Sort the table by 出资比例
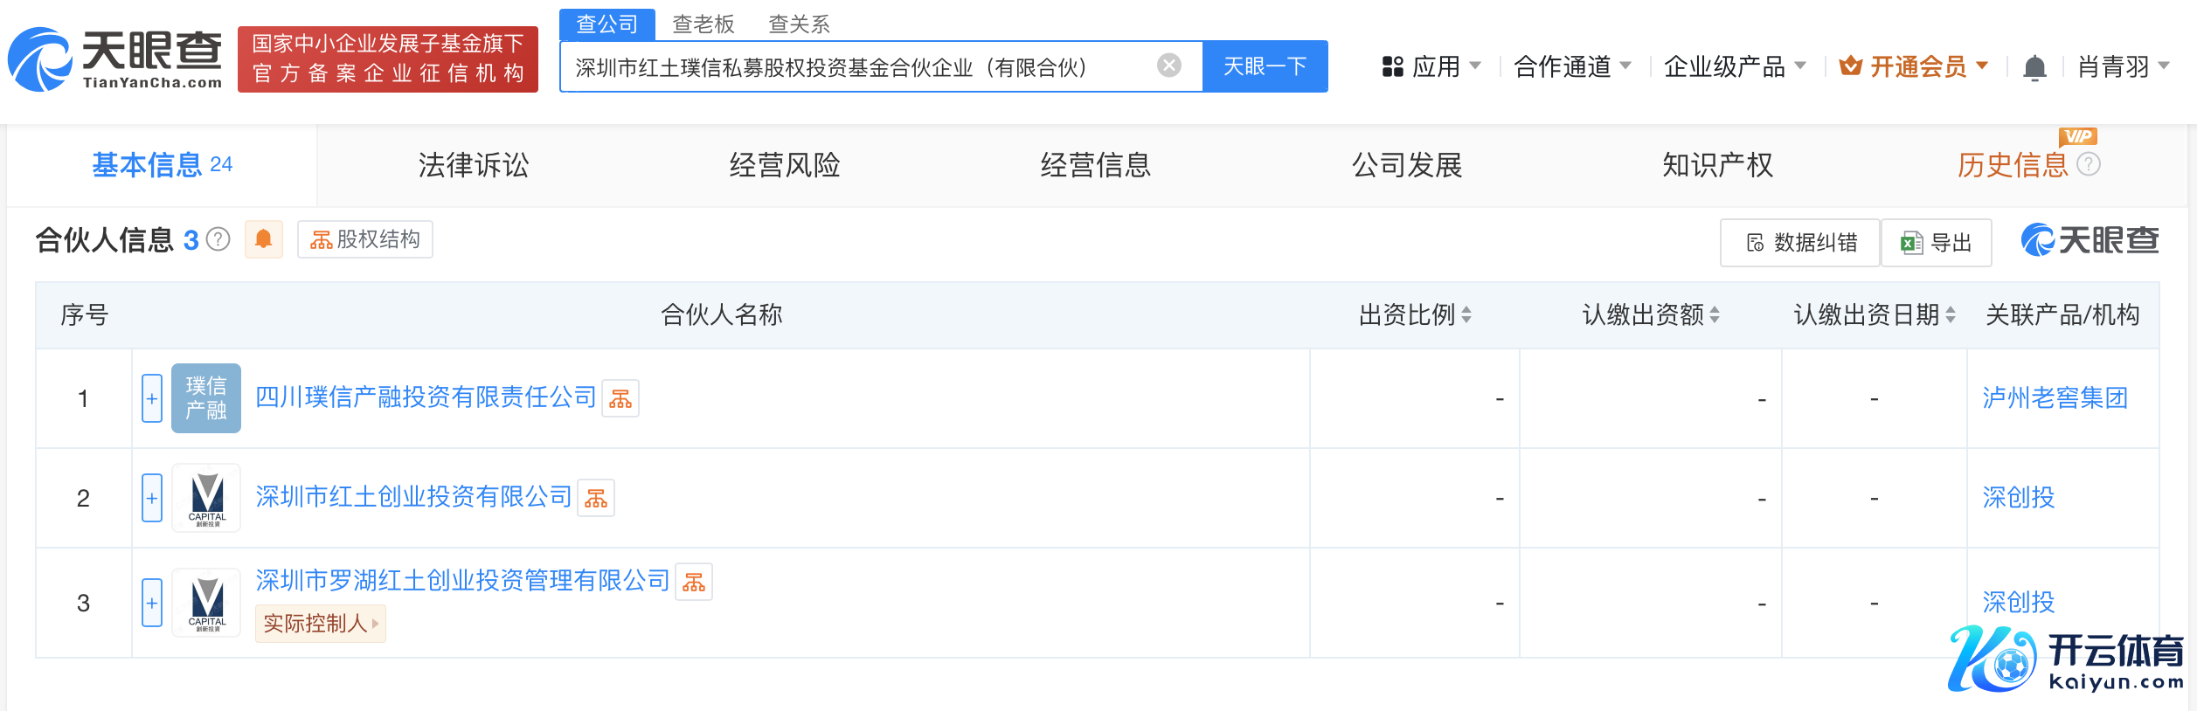The width and height of the screenshot is (2197, 711). [1466, 315]
